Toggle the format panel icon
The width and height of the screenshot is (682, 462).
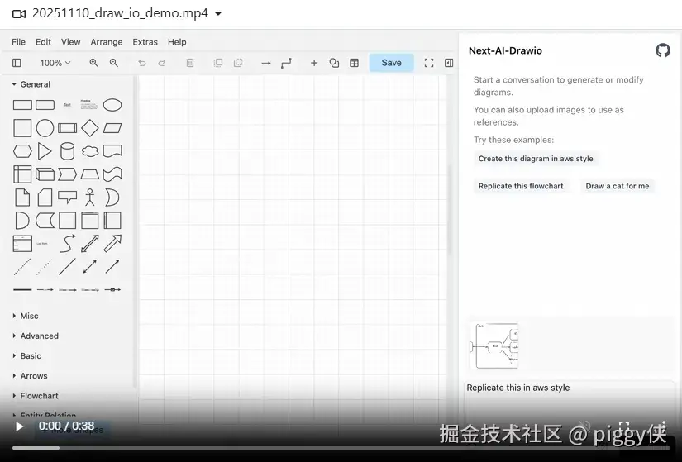[449, 63]
